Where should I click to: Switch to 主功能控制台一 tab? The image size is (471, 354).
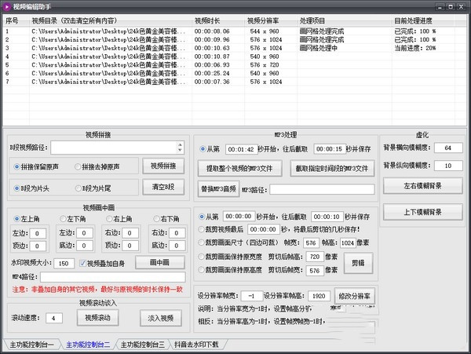pos(30,345)
